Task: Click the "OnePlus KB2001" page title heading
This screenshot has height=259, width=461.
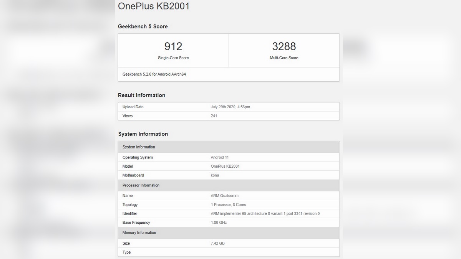Action: click(x=154, y=6)
